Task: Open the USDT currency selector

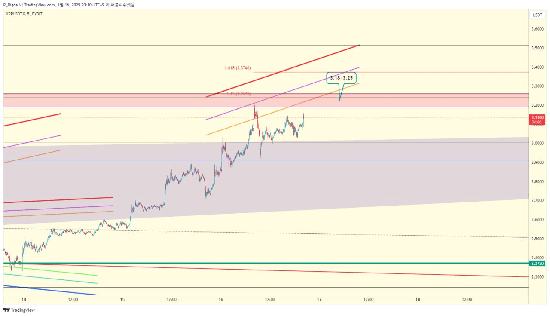Action: [x=538, y=15]
